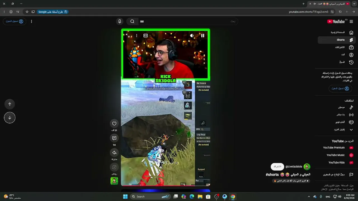The width and height of the screenshot is (358, 201).
Task: Open File Explorer from the taskbar
Action: click(200, 197)
